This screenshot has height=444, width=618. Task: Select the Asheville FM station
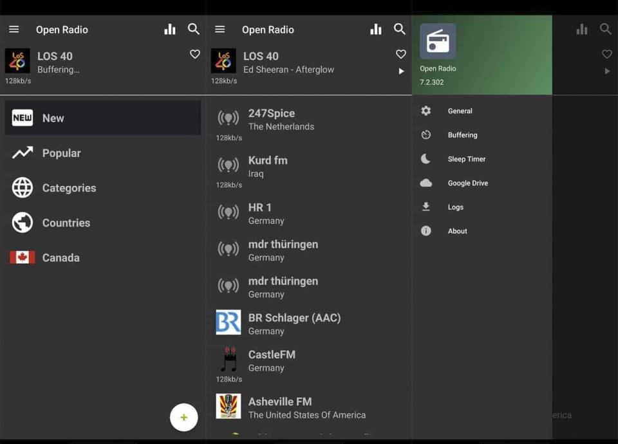pyautogui.click(x=309, y=408)
